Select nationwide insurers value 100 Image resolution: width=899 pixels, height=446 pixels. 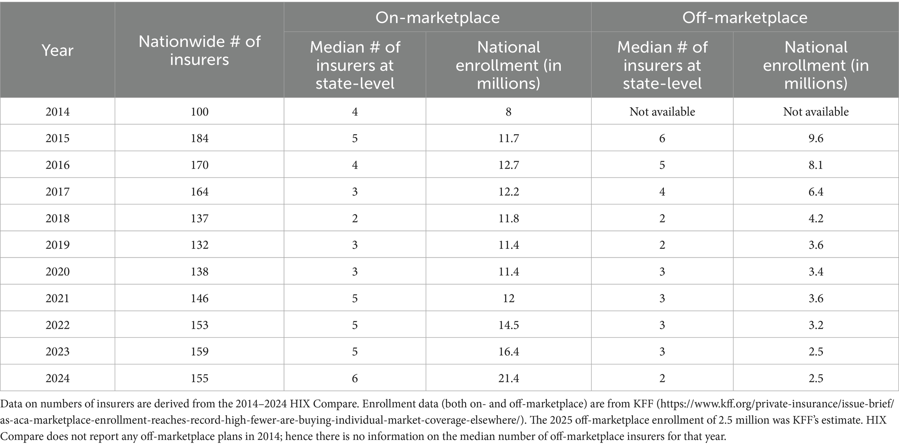[200, 112]
